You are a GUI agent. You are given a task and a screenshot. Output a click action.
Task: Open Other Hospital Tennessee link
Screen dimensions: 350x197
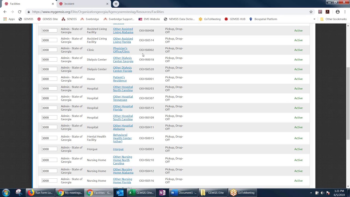123,98
